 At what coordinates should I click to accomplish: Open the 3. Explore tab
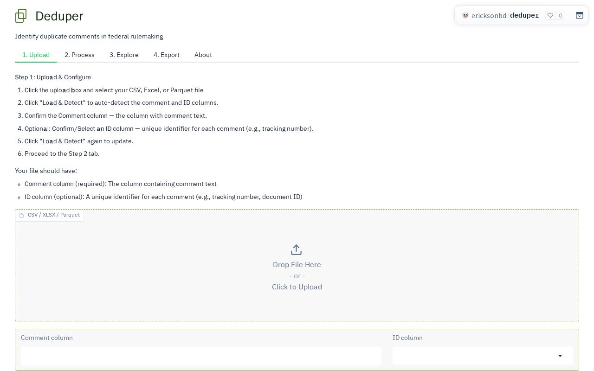tap(124, 55)
